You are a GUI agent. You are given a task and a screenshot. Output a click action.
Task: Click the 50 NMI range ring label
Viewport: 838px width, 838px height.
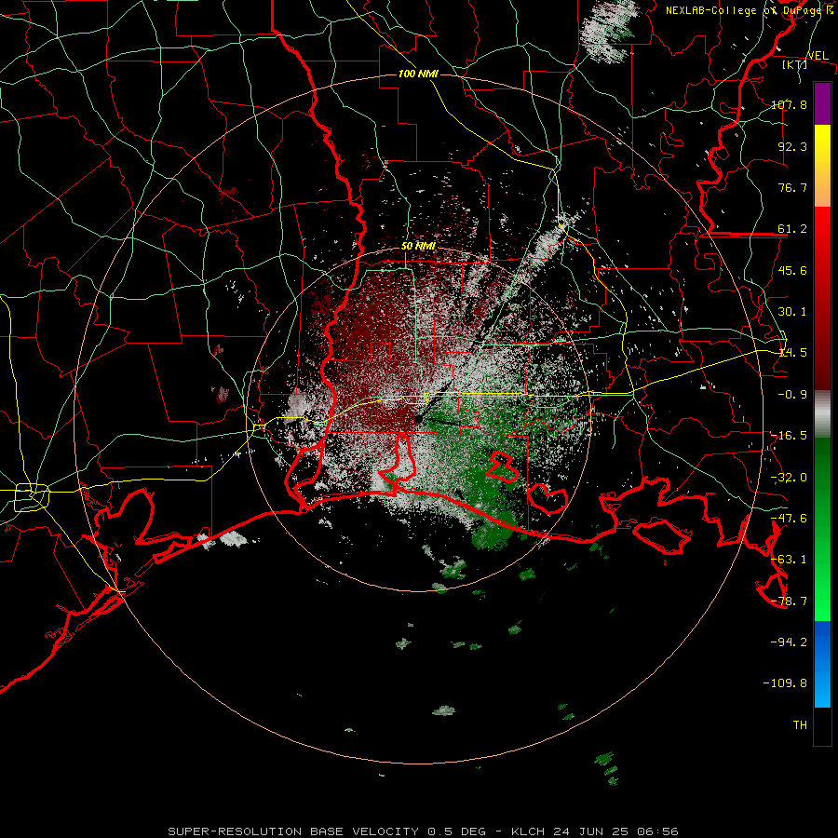tap(418, 246)
